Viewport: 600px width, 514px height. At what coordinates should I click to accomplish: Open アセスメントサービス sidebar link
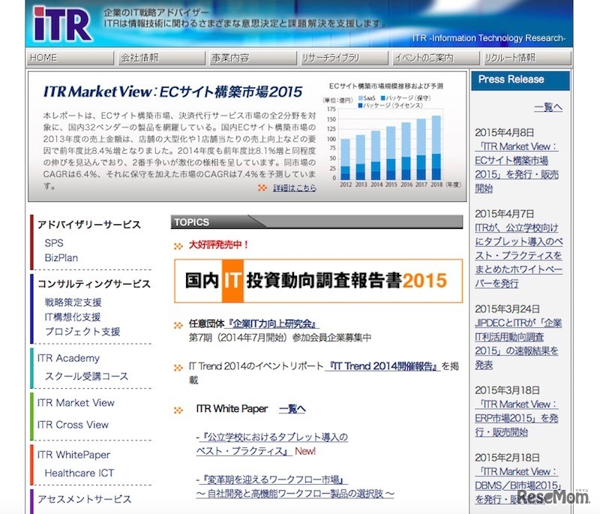click(x=84, y=499)
